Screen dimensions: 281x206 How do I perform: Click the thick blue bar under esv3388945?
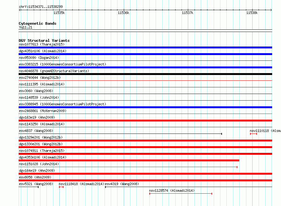click(145, 107)
